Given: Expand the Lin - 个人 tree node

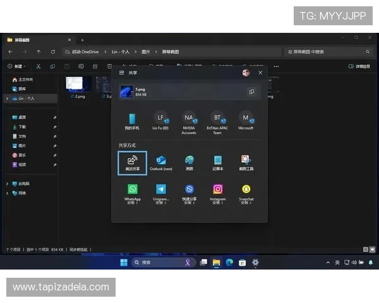Looking at the screenshot, I should pos(7,98).
